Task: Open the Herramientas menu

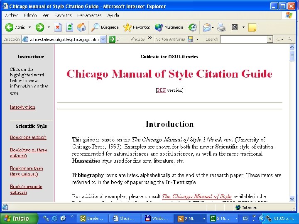Action: point(89,15)
